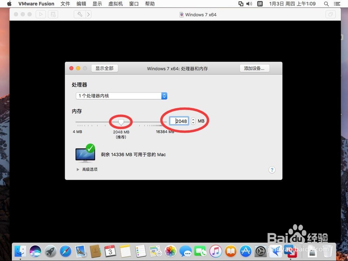Screen dimensions: 348x261
Task: Open the wrench settings icon in toolbar
Action: tap(80, 14)
